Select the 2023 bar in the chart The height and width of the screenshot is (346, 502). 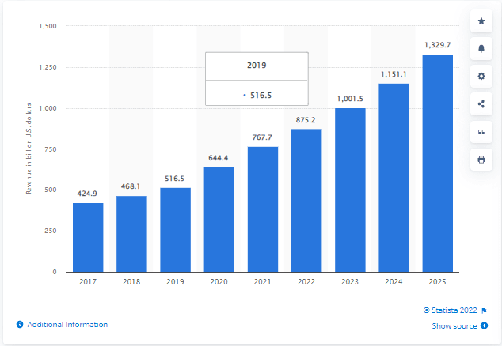pyautogui.click(x=350, y=190)
